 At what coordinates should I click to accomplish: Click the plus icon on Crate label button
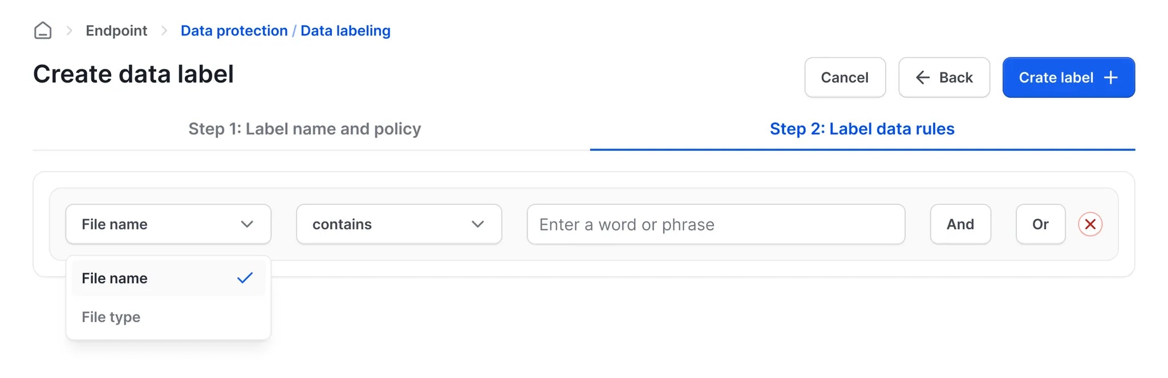pyautogui.click(x=1110, y=77)
